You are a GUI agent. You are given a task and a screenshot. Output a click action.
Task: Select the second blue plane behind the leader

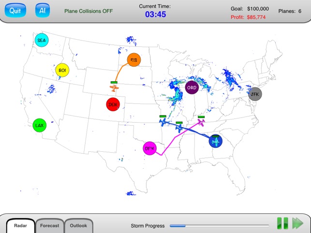click(x=179, y=128)
